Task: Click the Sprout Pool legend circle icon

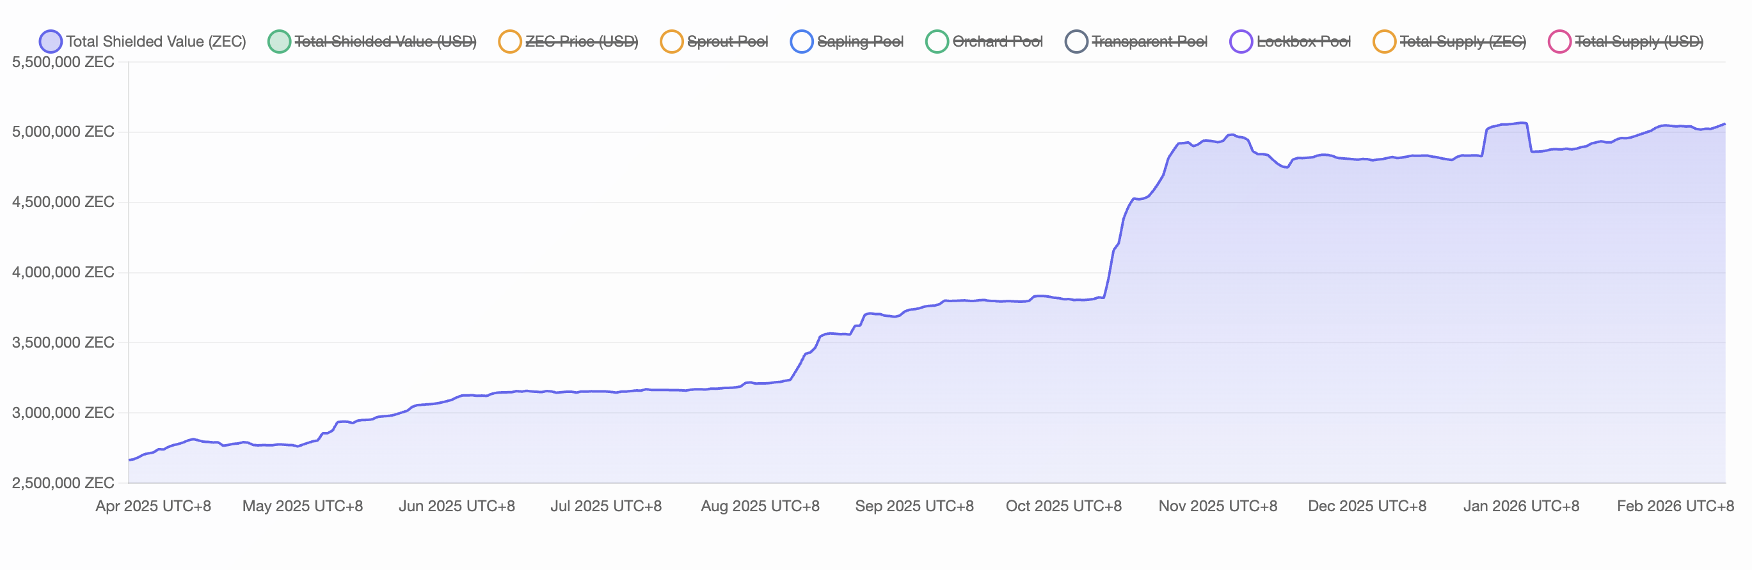Action: [671, 42]
